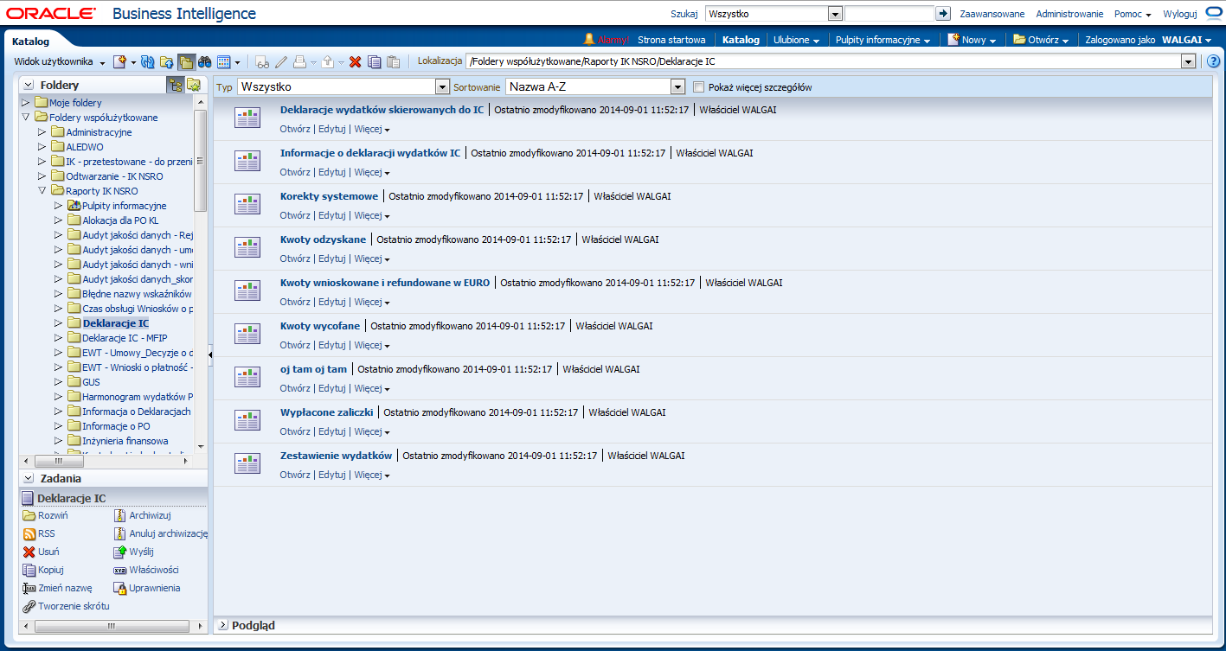Click the export upload icon in toolbar
The height and width of the screenshot is (651, 1226).
[x=328, y=61]
